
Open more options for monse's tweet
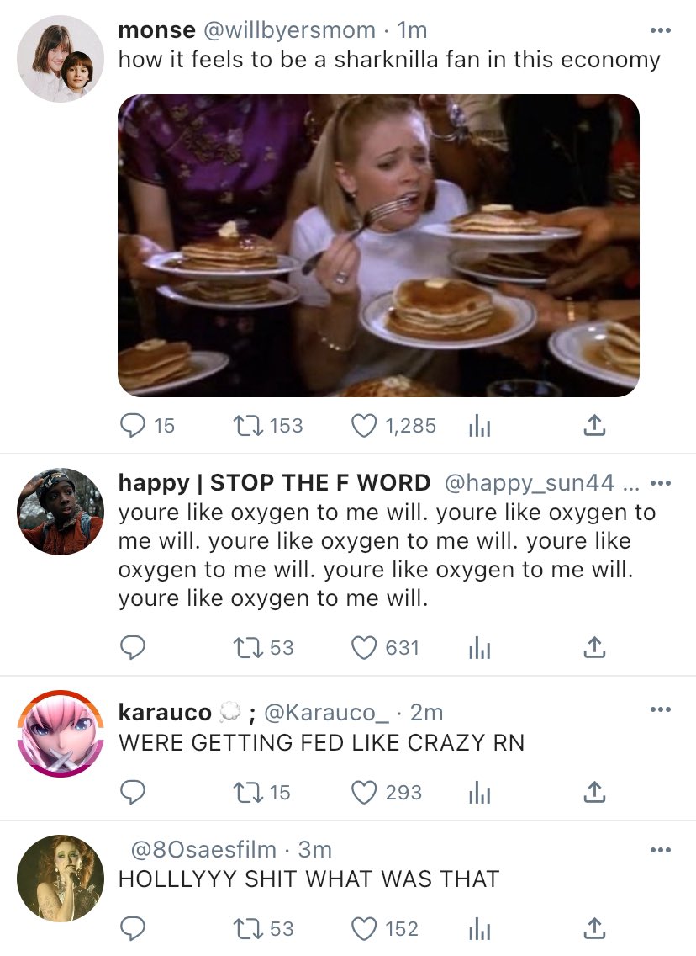tap(661, 31)
